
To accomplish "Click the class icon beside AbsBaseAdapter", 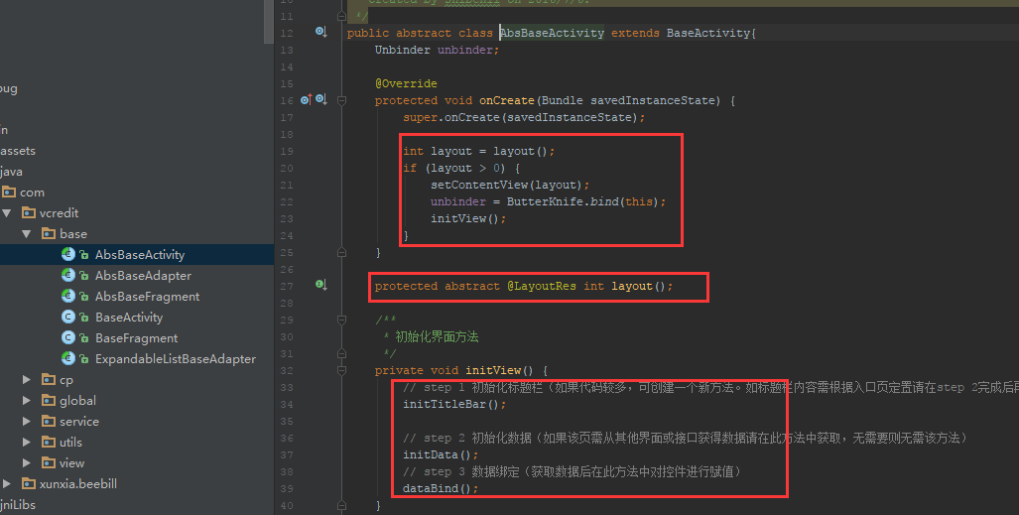I will (68, 276).
